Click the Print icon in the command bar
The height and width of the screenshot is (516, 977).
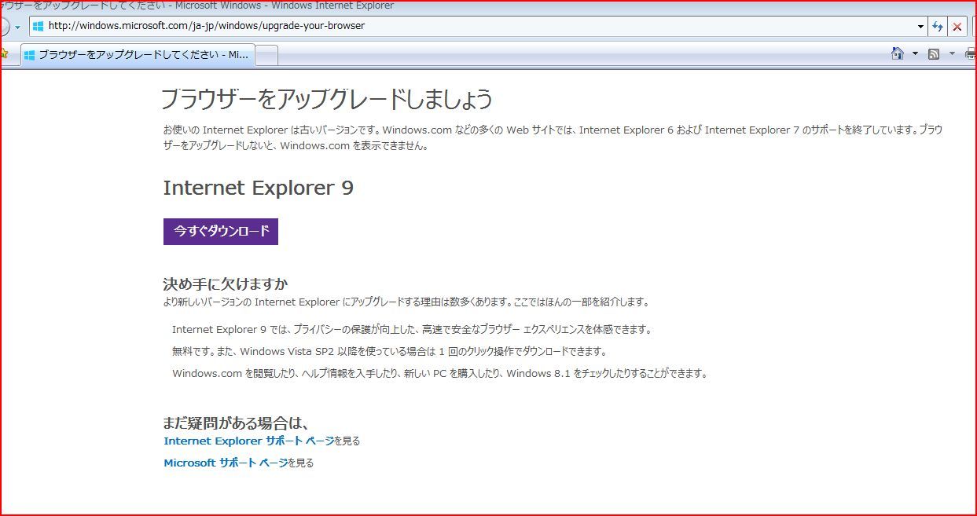pos(971,54)
